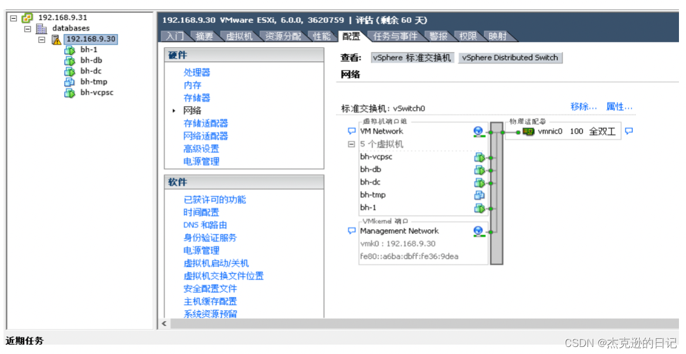686x354 pixels.
Task: Click the bh-db VM icon in the tree
Action: click(x=70, y=60)
